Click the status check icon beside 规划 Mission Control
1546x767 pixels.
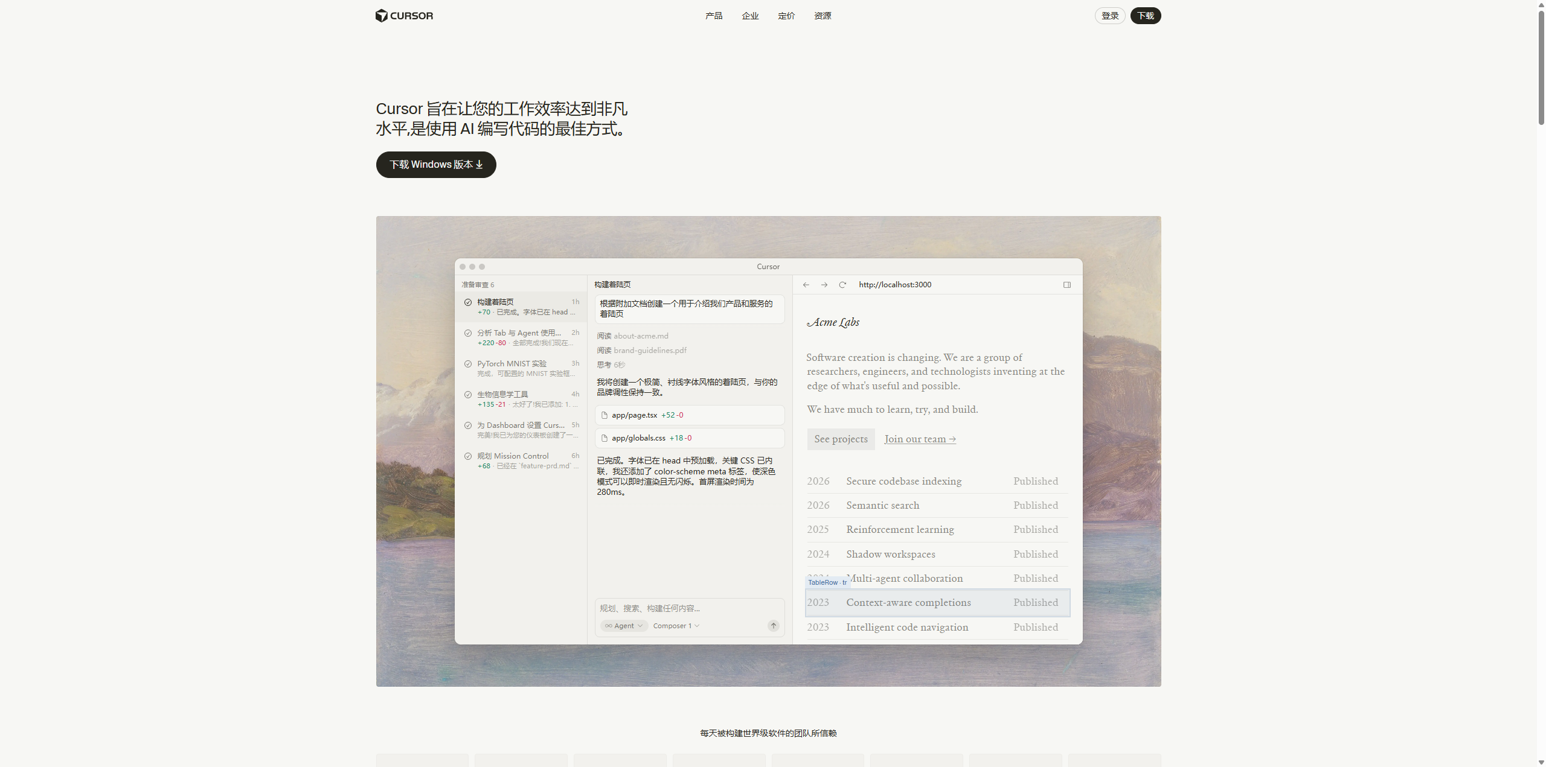pyautogui.click(x=468, y=456)
